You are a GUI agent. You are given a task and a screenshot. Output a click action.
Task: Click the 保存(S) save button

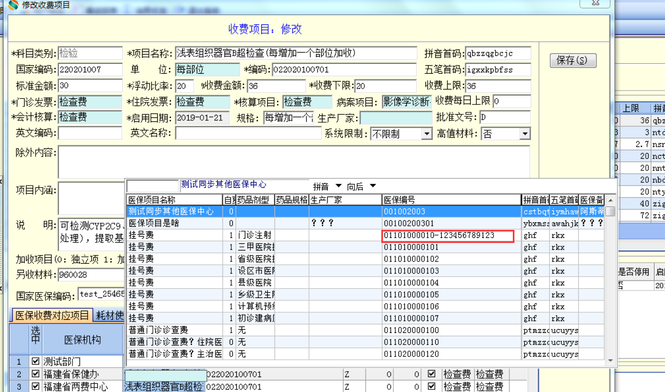573,60
